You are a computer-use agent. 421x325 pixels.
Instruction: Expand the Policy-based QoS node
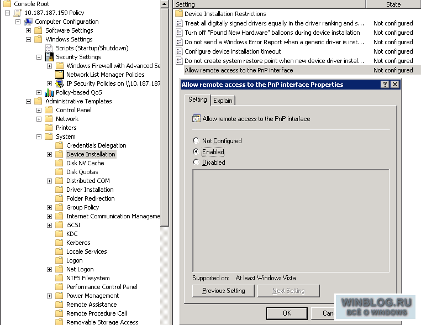tap(39, 93)
